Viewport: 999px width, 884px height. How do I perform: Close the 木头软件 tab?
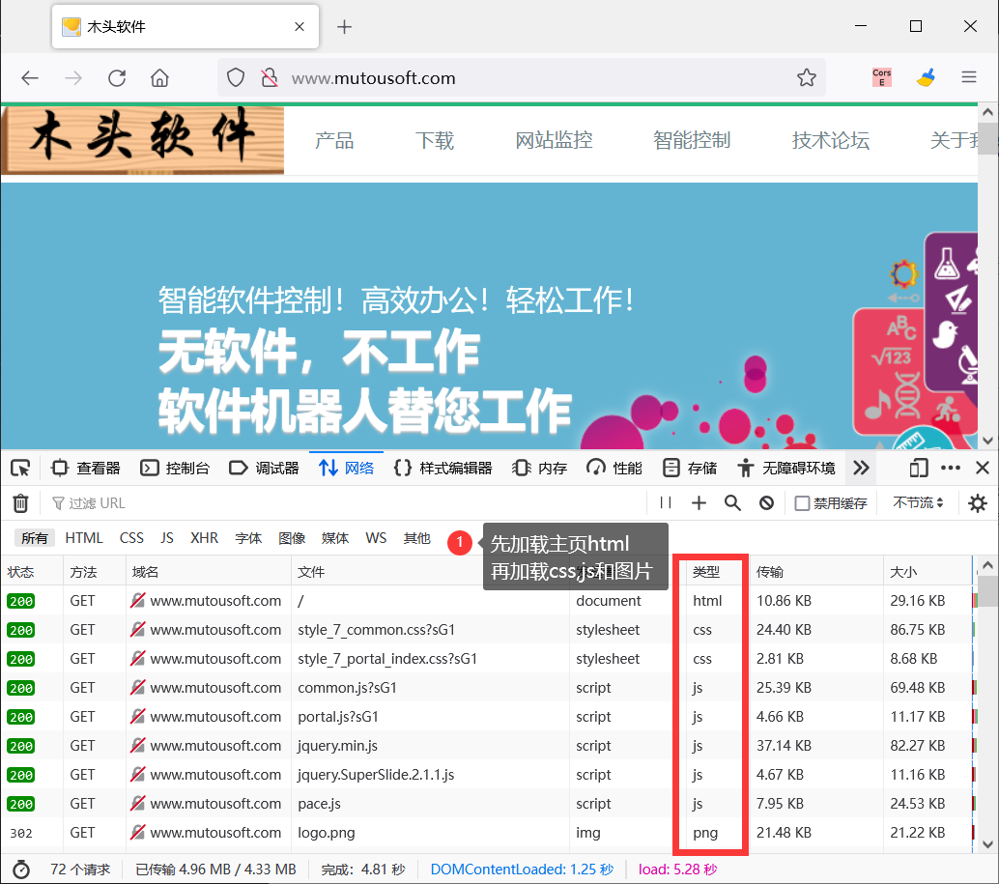[300, 27]
